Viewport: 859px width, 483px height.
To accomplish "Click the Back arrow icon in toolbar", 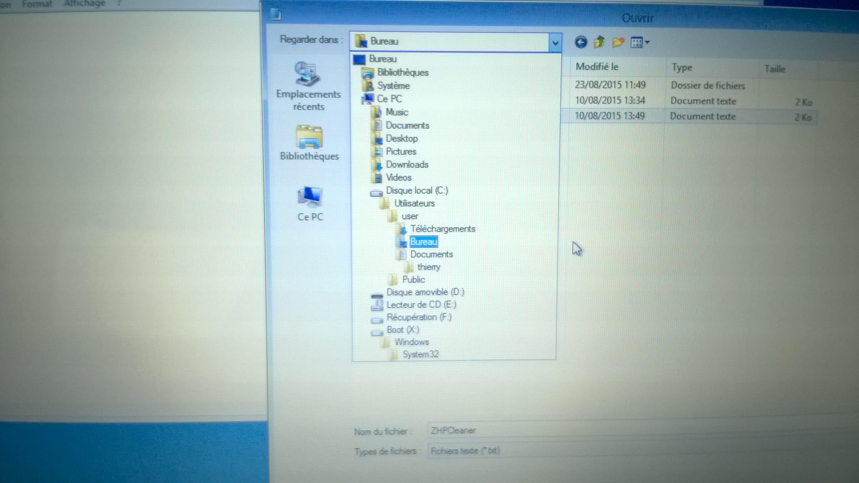I will pyautogui.click(x=580, y=42).
